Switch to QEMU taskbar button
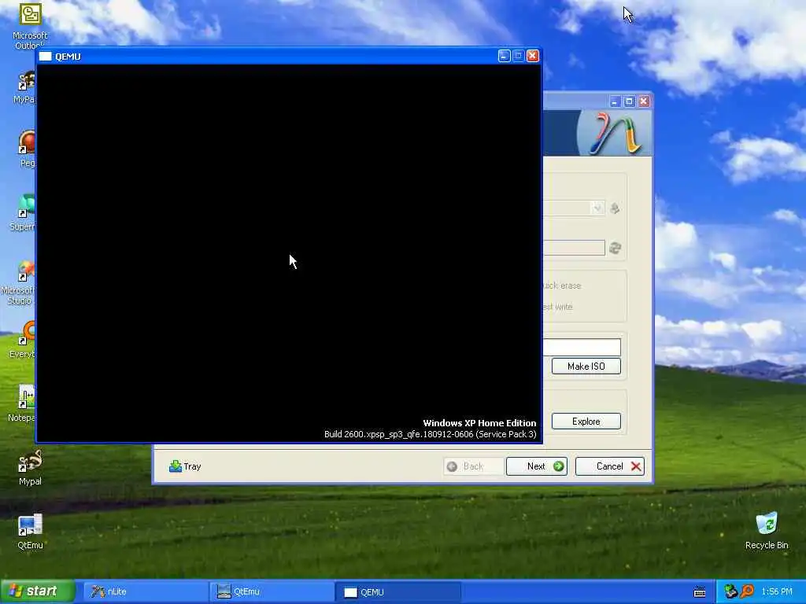 397,591
